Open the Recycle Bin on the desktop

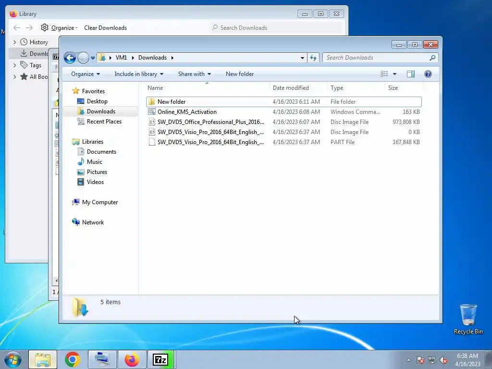[468, 319]
